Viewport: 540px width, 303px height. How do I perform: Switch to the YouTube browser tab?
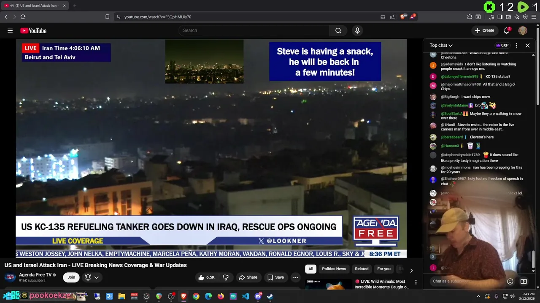35,5
